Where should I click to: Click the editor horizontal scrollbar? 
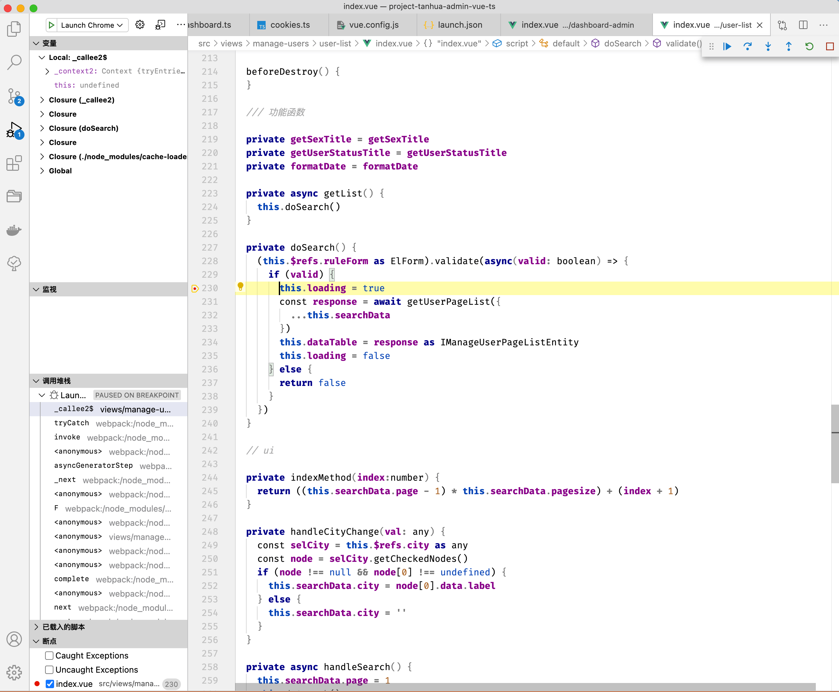(x=525, y=687)
